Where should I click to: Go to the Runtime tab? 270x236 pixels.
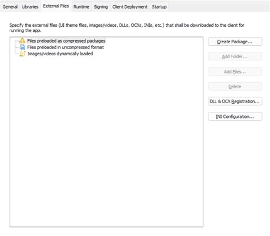point(81,7)
